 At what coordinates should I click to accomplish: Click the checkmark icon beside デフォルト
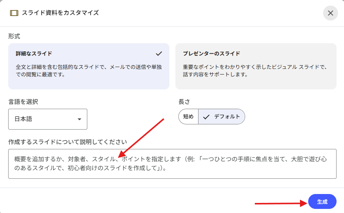click(x=206, y=117)
